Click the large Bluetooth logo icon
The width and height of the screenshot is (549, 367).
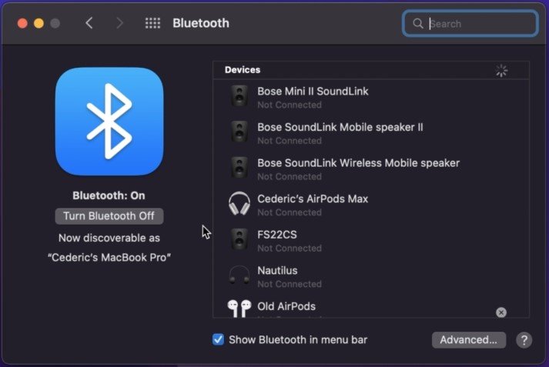pyautogui.click(x=109, y=121)
